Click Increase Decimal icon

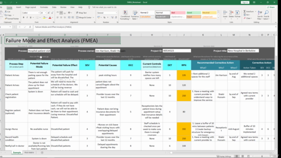tap(112, 18)
